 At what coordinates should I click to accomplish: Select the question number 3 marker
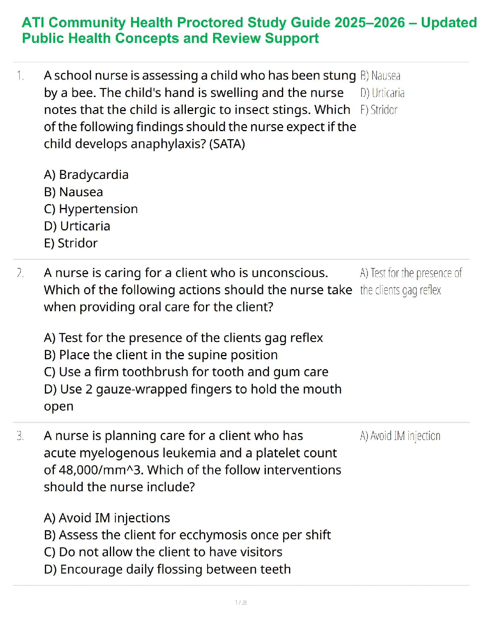(20, 436)
